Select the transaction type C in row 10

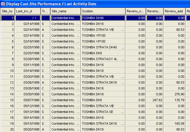click(45, 71)
